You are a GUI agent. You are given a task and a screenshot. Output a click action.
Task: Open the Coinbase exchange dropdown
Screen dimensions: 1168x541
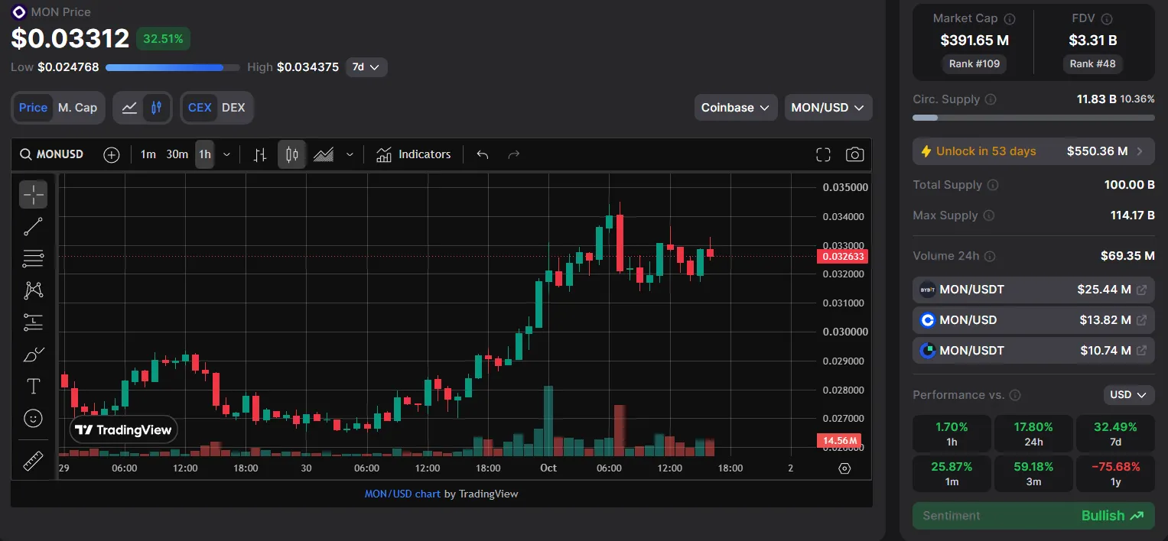tap(736, 108)
